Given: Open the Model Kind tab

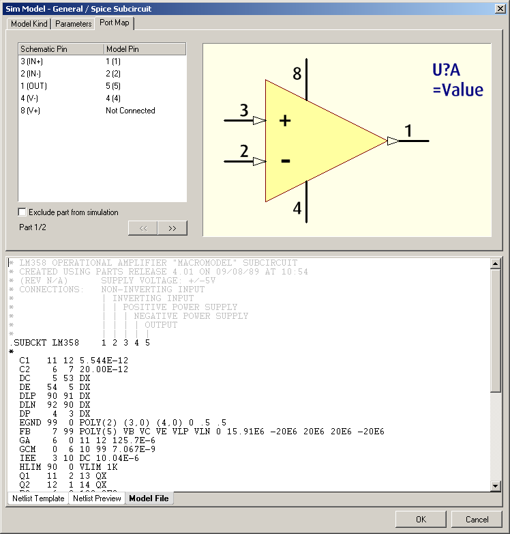Looking at the screenshot, I should point(30,24).
